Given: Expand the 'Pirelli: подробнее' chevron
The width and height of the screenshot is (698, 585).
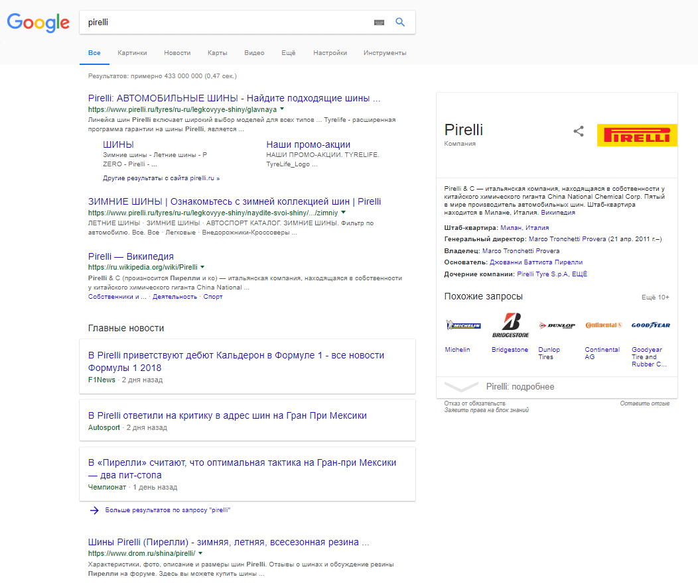Looking at the screenshot, I should click(461, 387).
